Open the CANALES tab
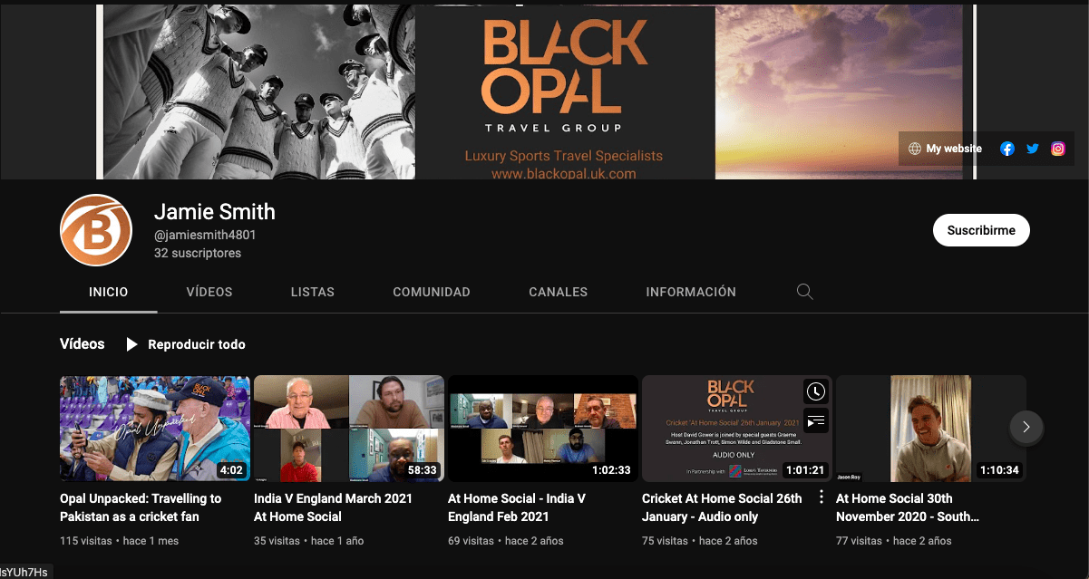Viewport: 1089px width, 579px height. click(559, 292)
